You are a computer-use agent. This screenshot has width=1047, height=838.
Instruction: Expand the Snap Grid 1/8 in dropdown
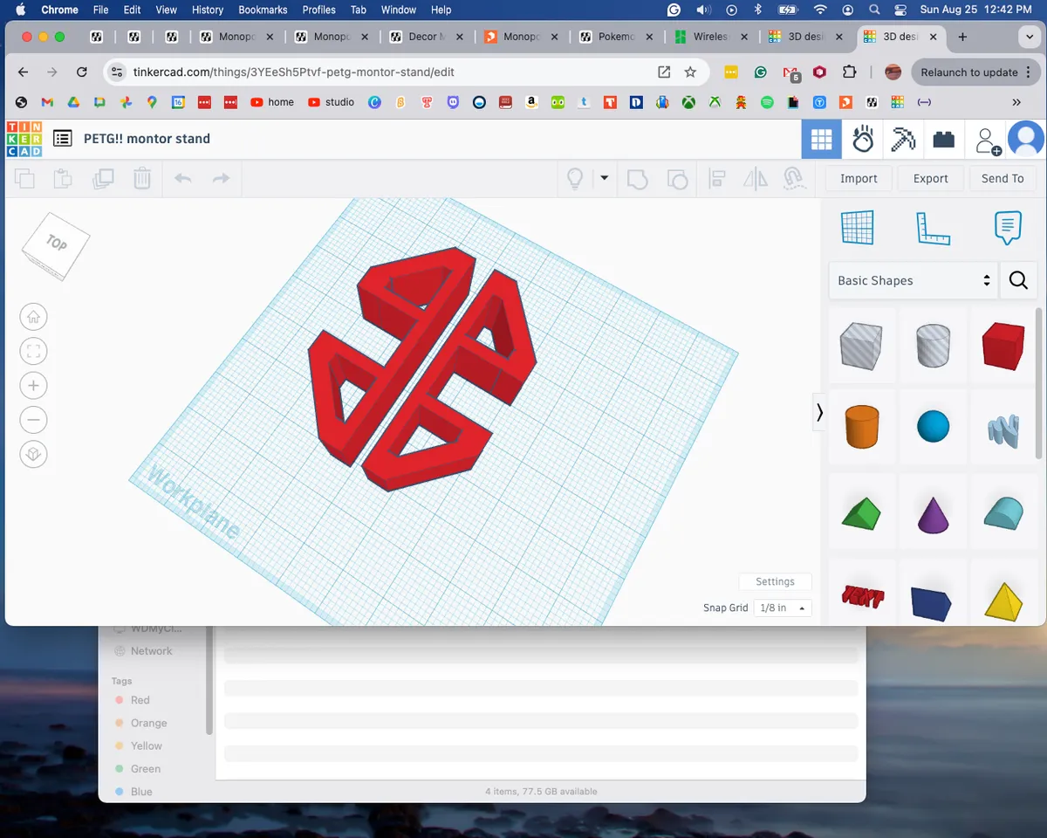coord(783,608)
